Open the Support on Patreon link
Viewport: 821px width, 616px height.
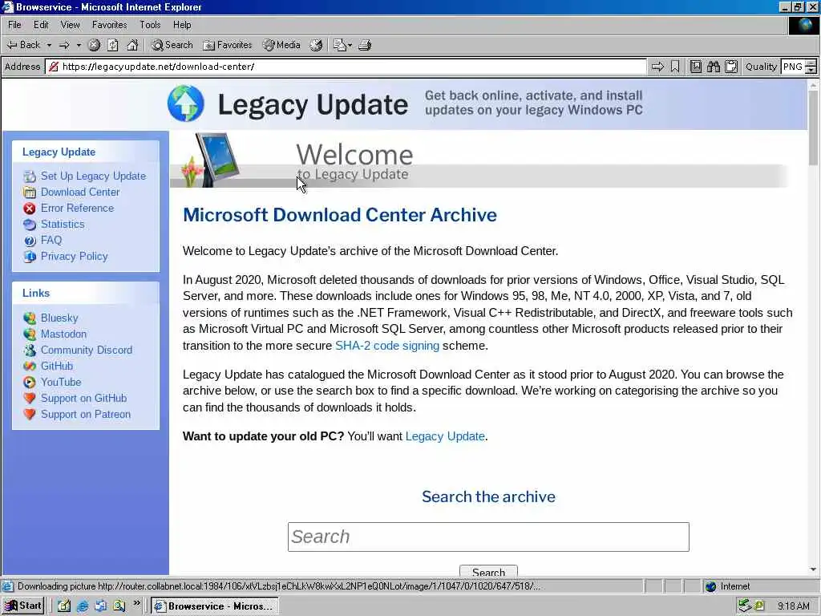86,415
